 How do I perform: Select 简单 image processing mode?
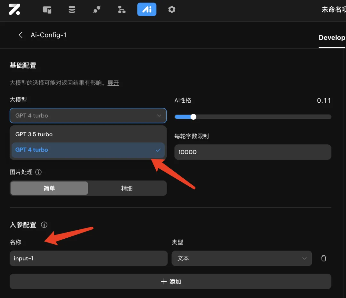(x=49, y=188)
